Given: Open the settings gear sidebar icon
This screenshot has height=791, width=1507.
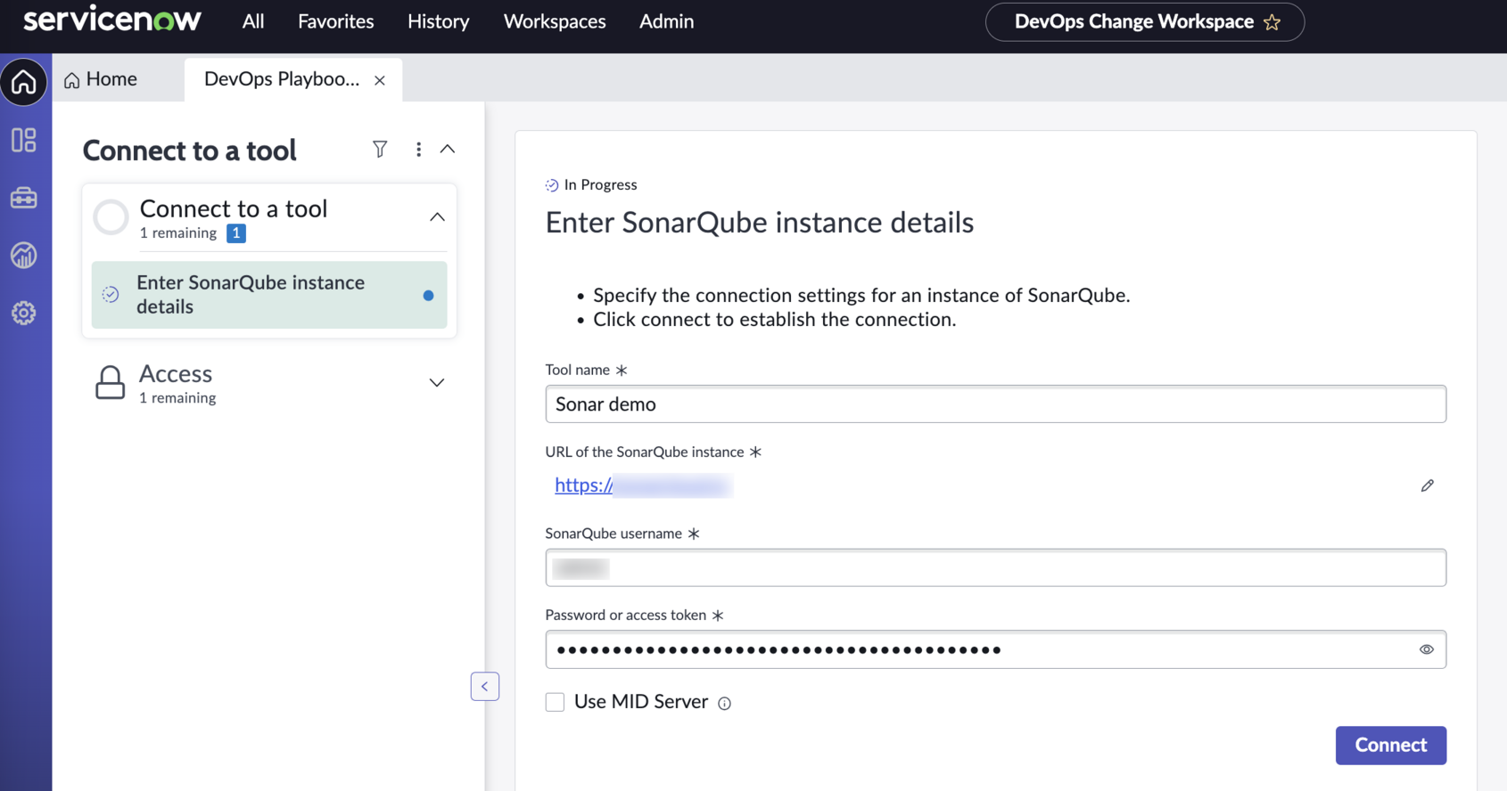Looking at the screenshot, I should (x=24, y=313).
